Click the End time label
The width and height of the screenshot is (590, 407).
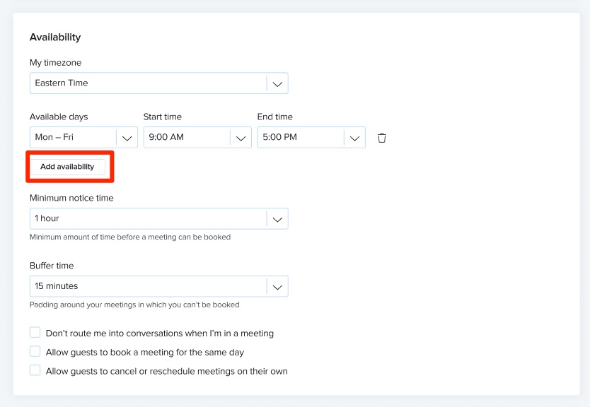[x=275, y=117]
